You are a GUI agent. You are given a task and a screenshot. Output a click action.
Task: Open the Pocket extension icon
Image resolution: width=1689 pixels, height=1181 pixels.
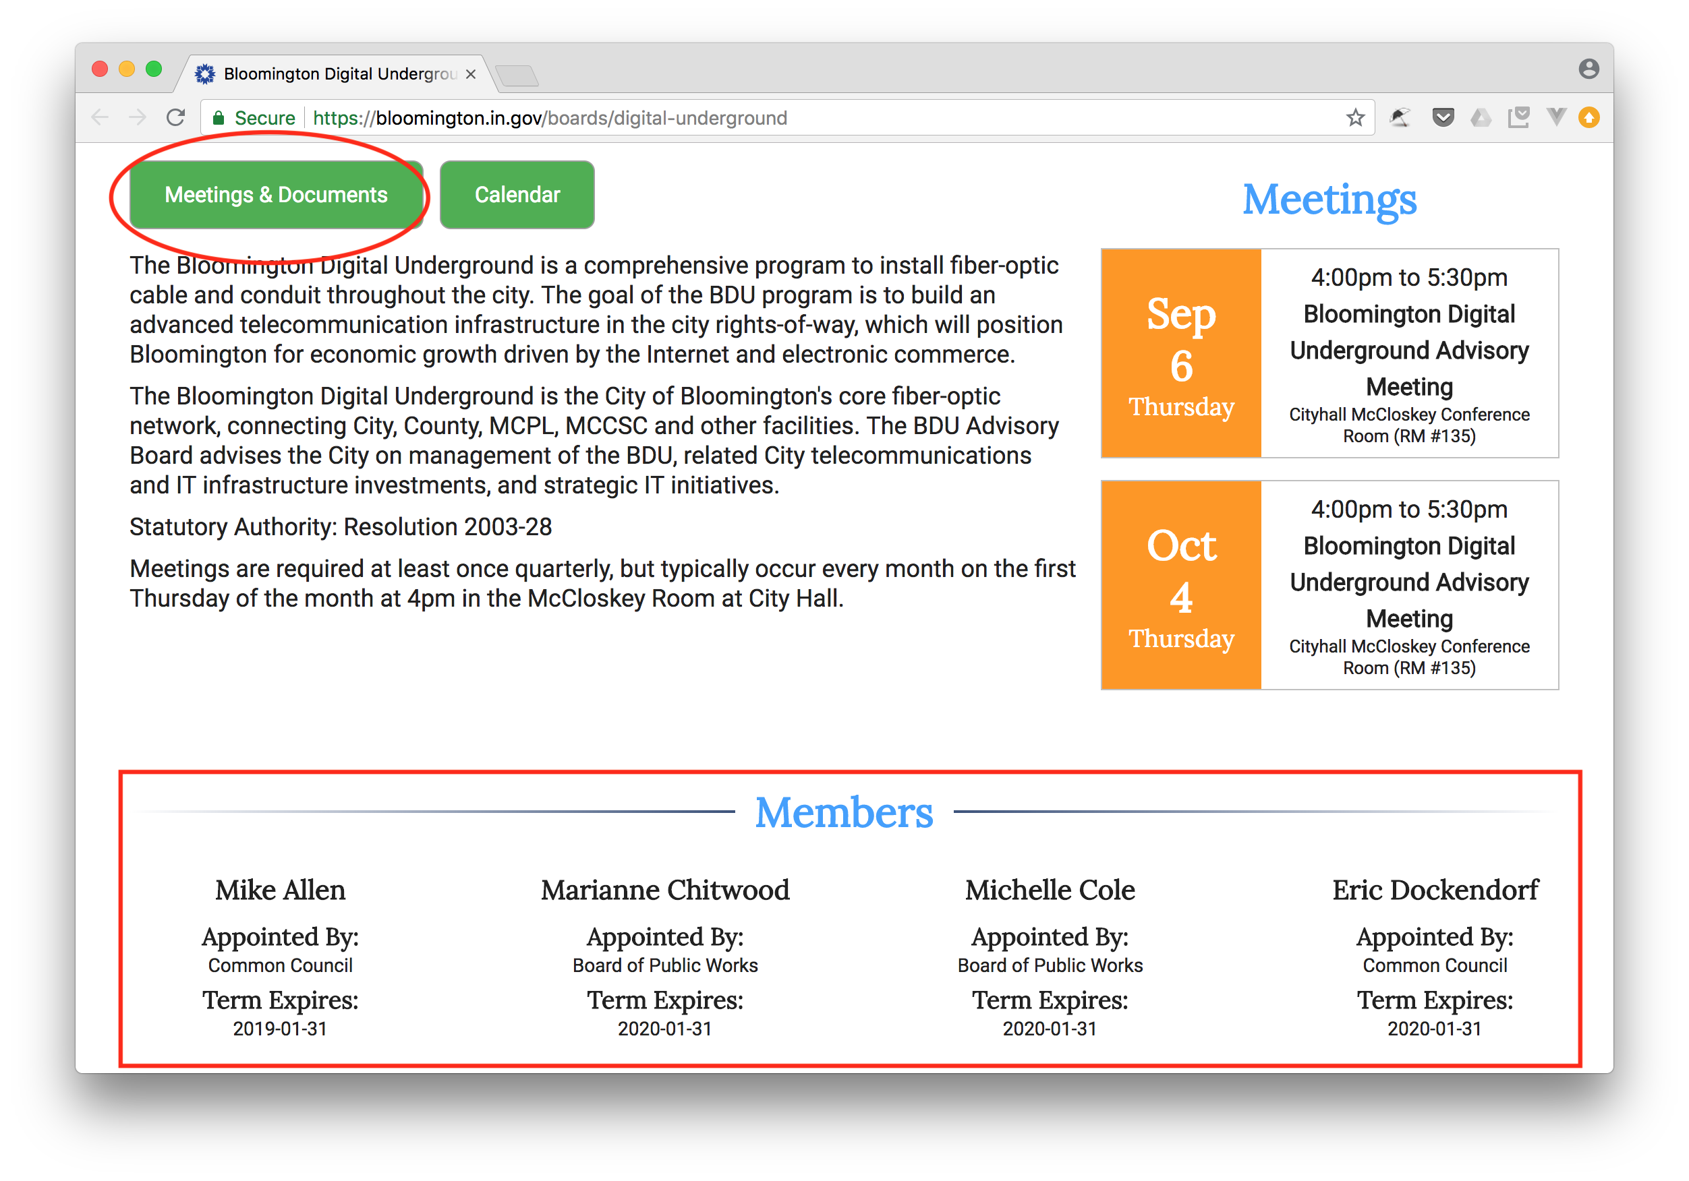(1443, 118)
